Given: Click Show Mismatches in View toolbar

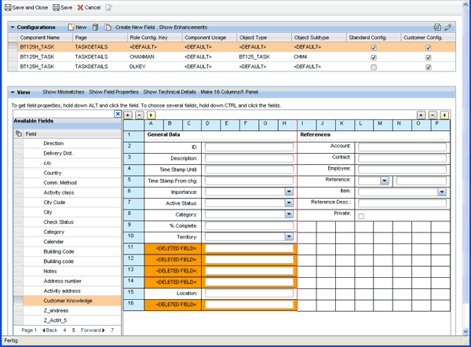Looking at the screenshot, I should coord(64,92).
